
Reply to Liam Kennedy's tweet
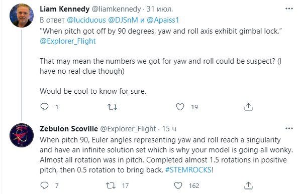click(45, 107)
